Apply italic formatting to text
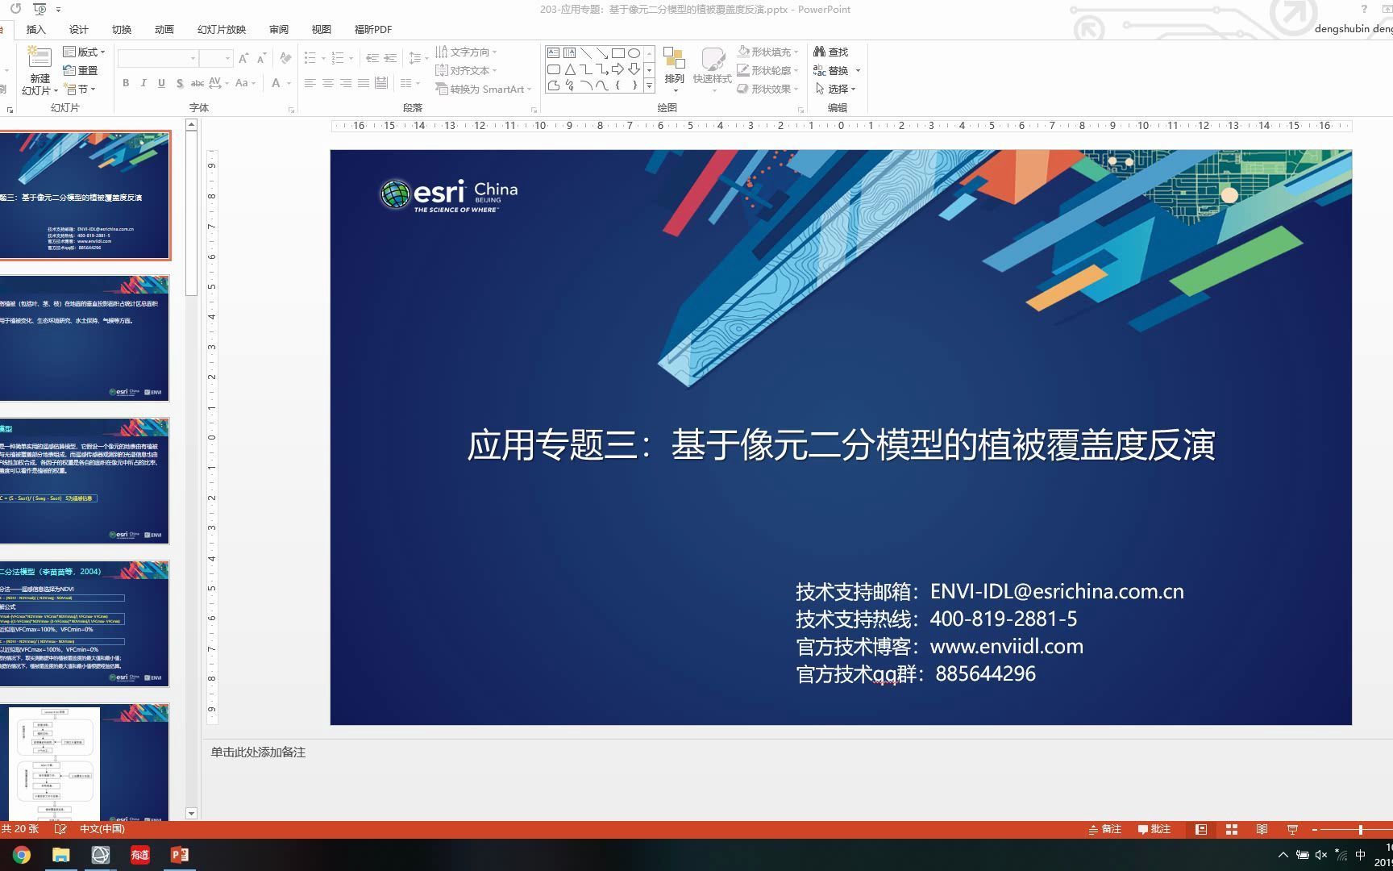 (x=143, y=83)
